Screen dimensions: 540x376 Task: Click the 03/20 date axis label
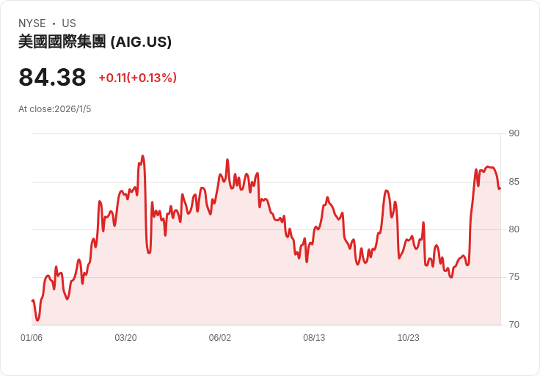point(125,338)
